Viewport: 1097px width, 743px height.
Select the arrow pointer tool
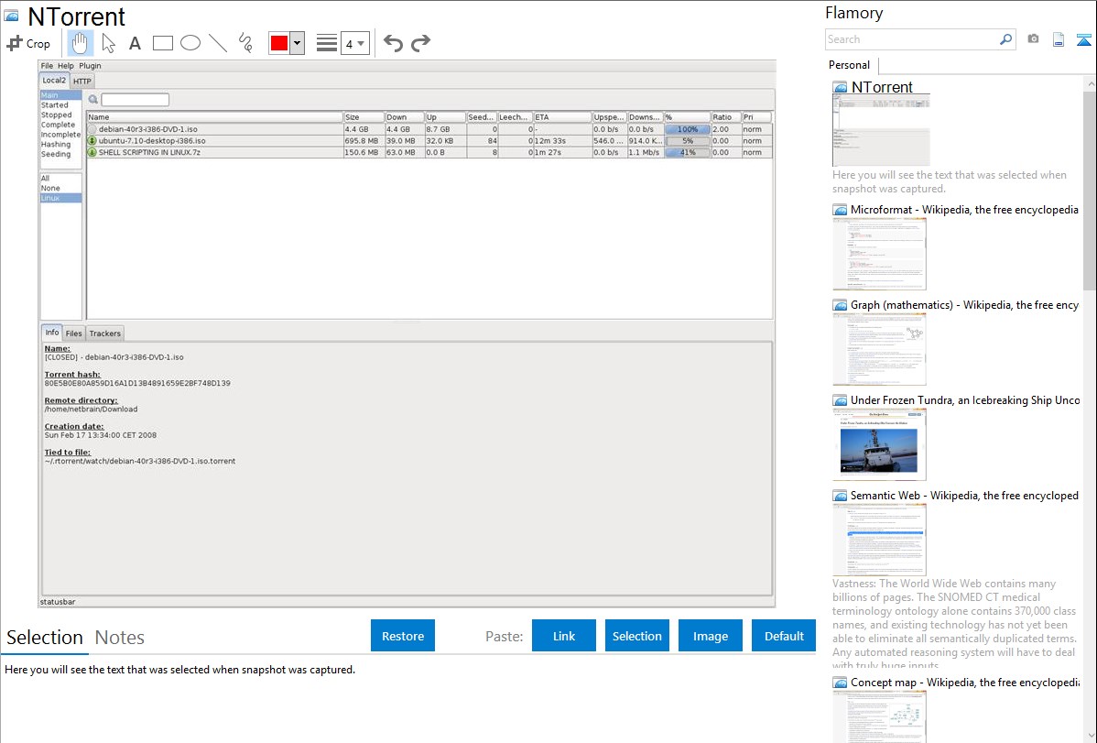coord(108,43)
